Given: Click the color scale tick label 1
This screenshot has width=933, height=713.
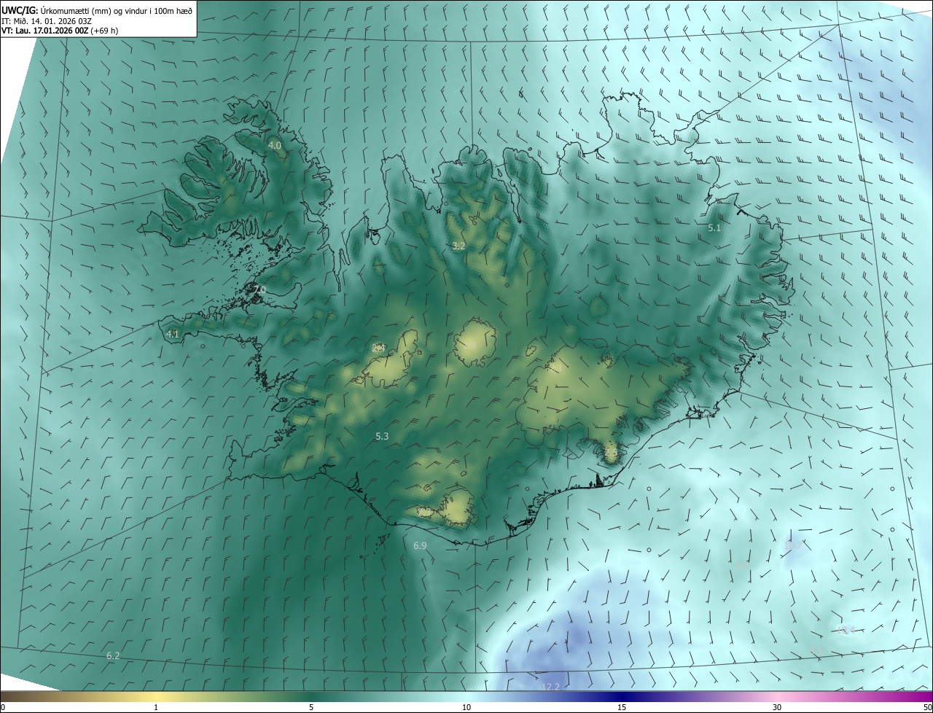Looking at the screenshot, I should pyautogui.click(x=156, y=707).
